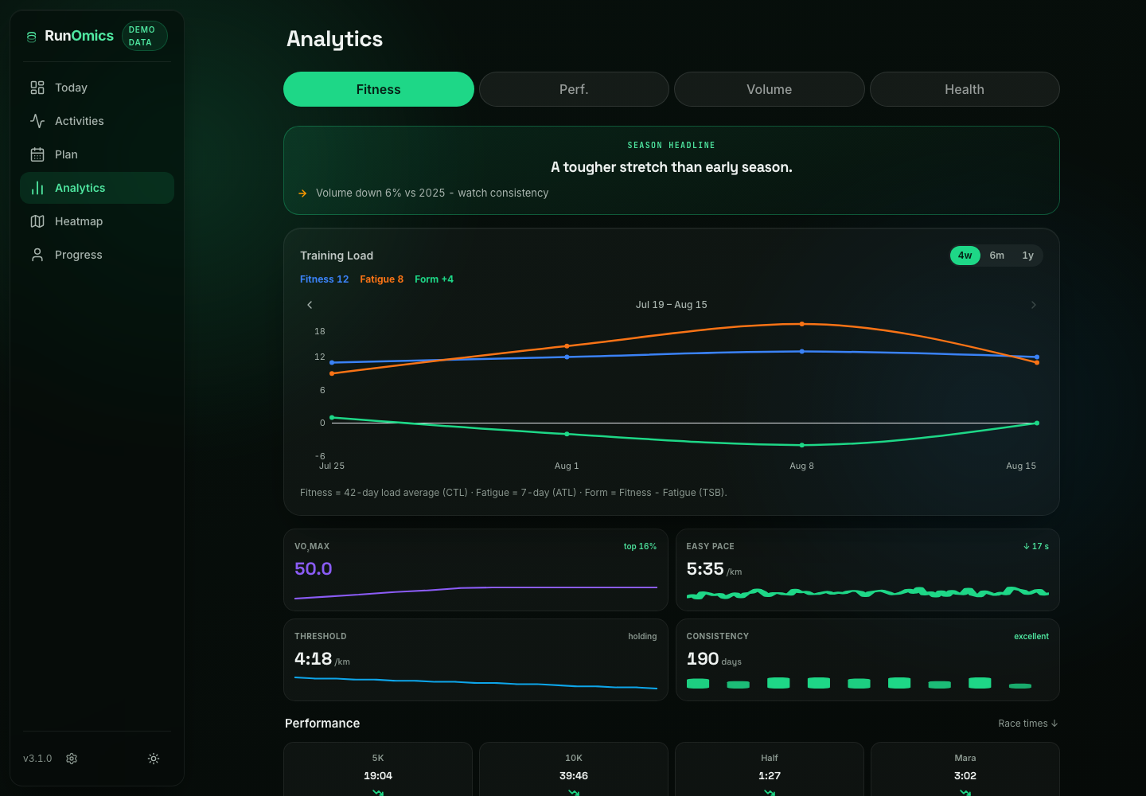The image size is (1146, 796).
Task: Open the Today dashboard icon
Action: tap(37, 88)
